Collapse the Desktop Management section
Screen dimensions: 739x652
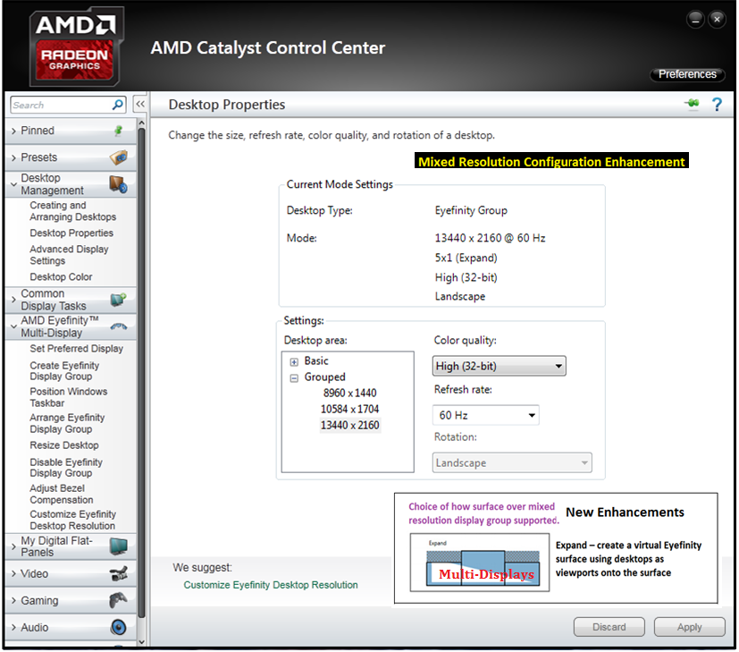coord(13,184)
